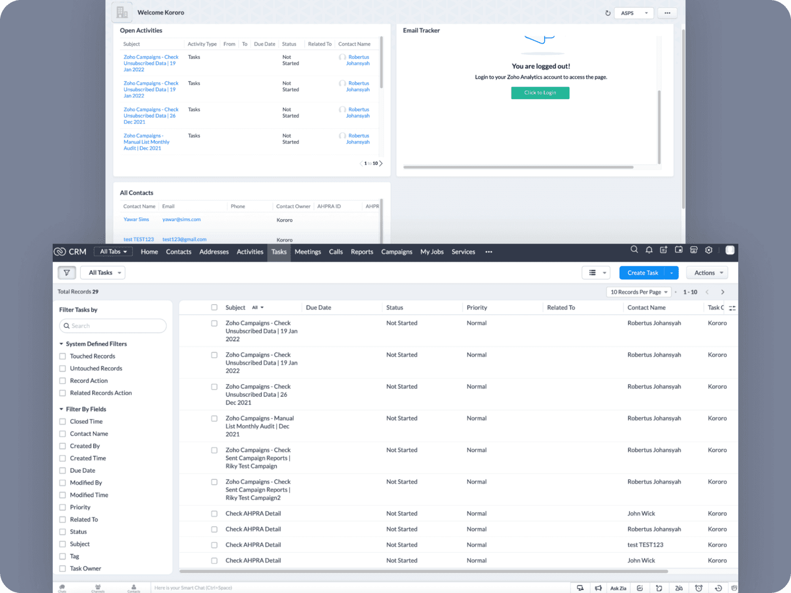Click the Ask Zia button
Image resolution: width=791 pixels, height=593 pixels.
pyautogui.click(x=618, y=588)
